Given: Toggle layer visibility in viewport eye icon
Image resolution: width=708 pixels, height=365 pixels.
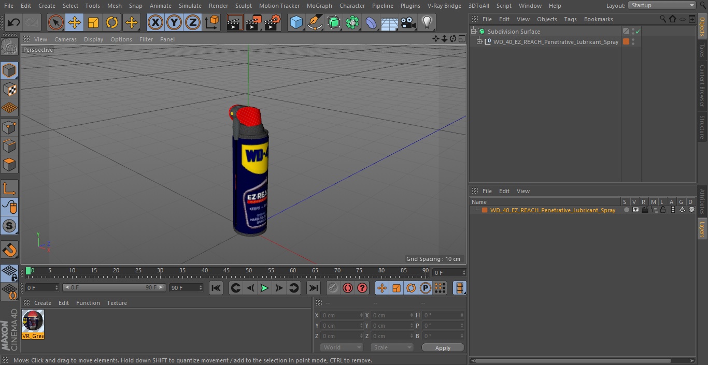Looking at the screenshot, I should pyautogui.click(x=635, y=210).
